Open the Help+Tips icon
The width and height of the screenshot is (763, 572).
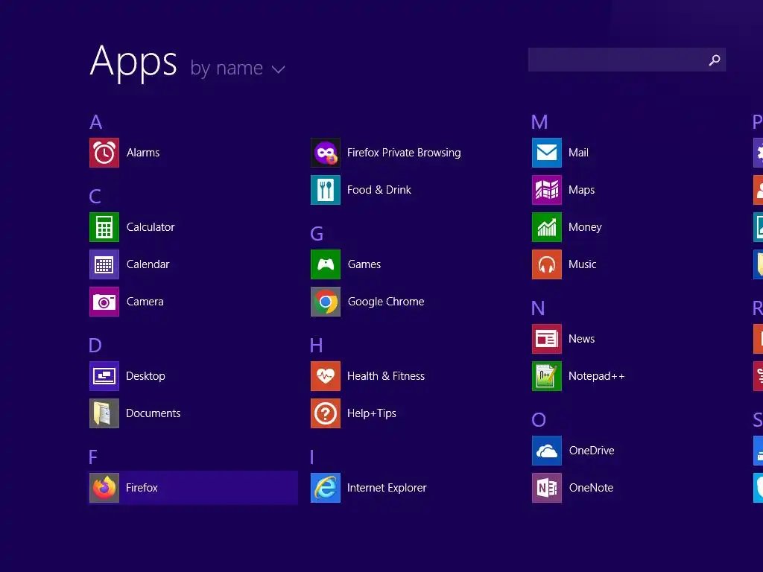pyautogui.click(x=326, y=413)
